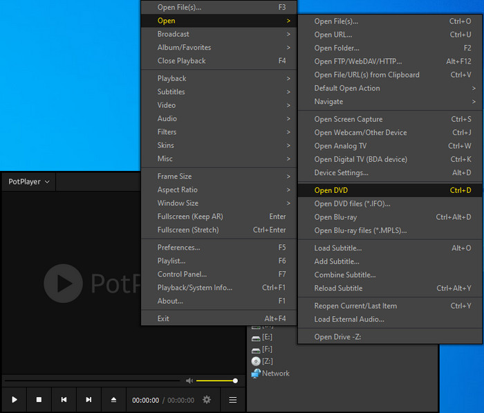Choose Open Blu-ray

[390, 217]
